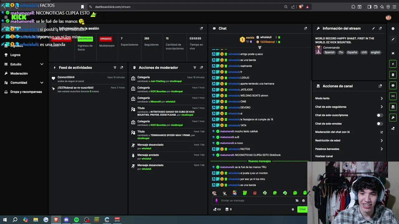Viewport: 399px width, 224px height.
Task: Open the emoji picker in chat input
Action: coord(303,201)
